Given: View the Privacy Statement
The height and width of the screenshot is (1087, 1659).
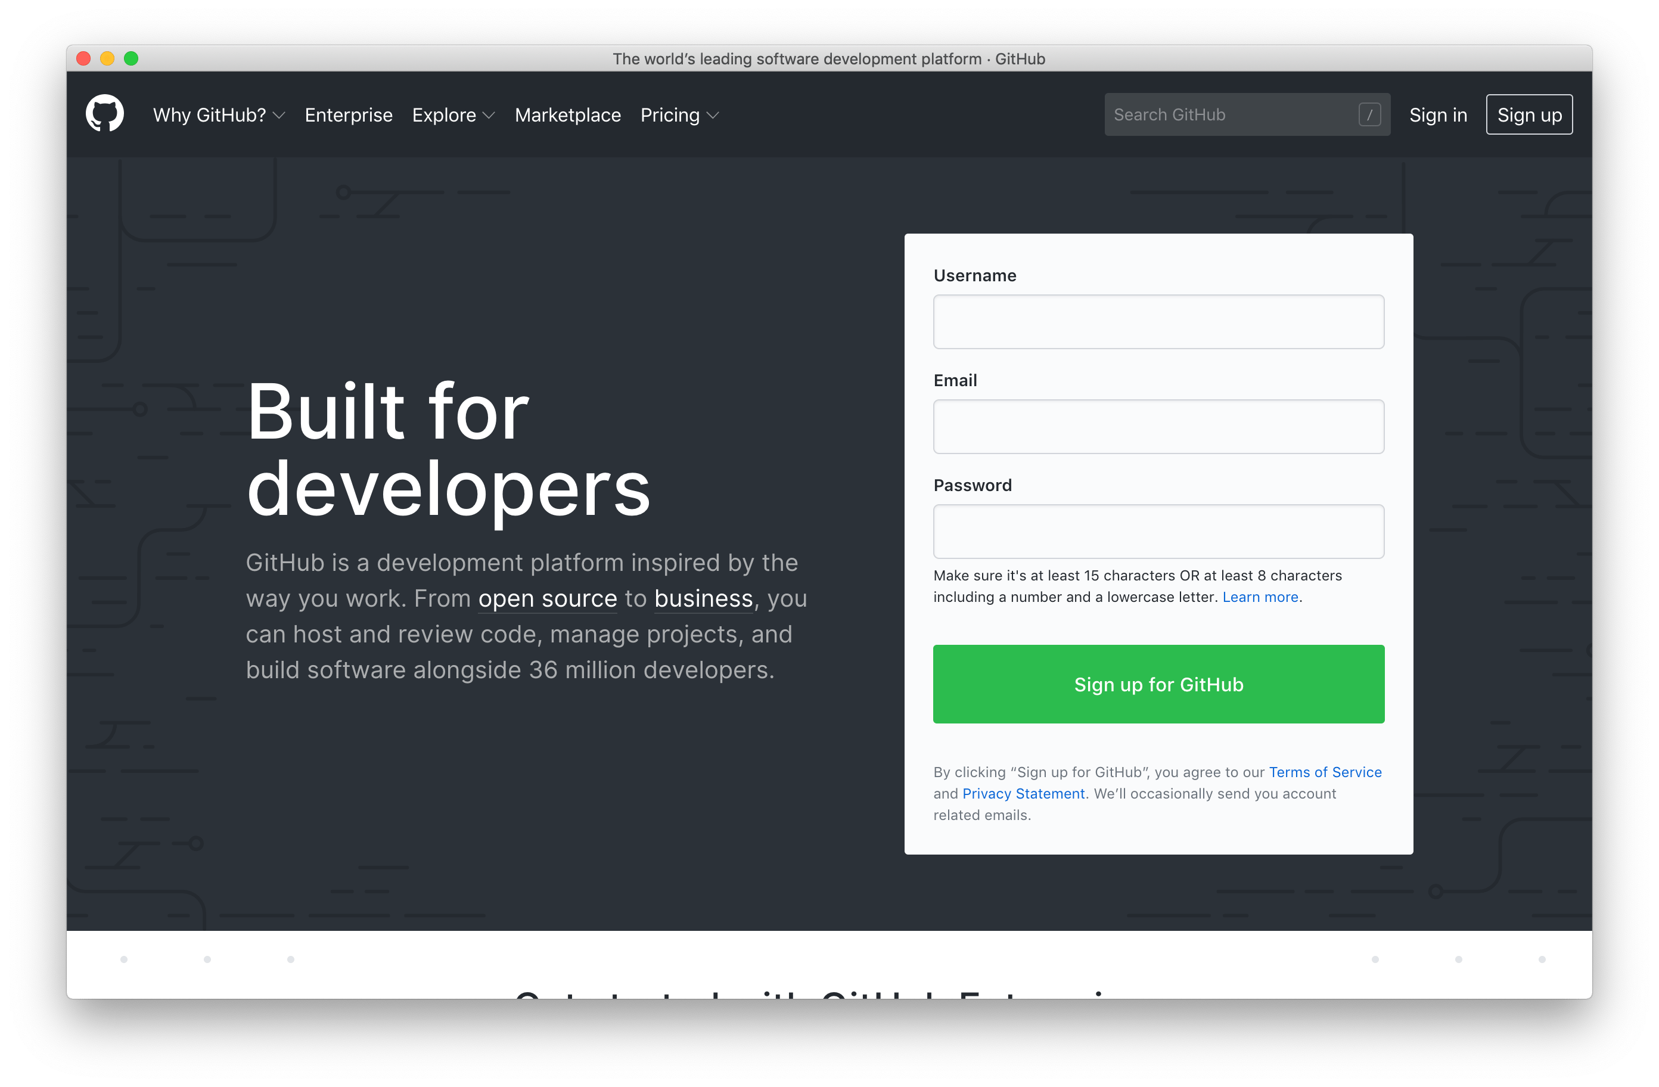Looking at the screenshot, I should 1023,793.
